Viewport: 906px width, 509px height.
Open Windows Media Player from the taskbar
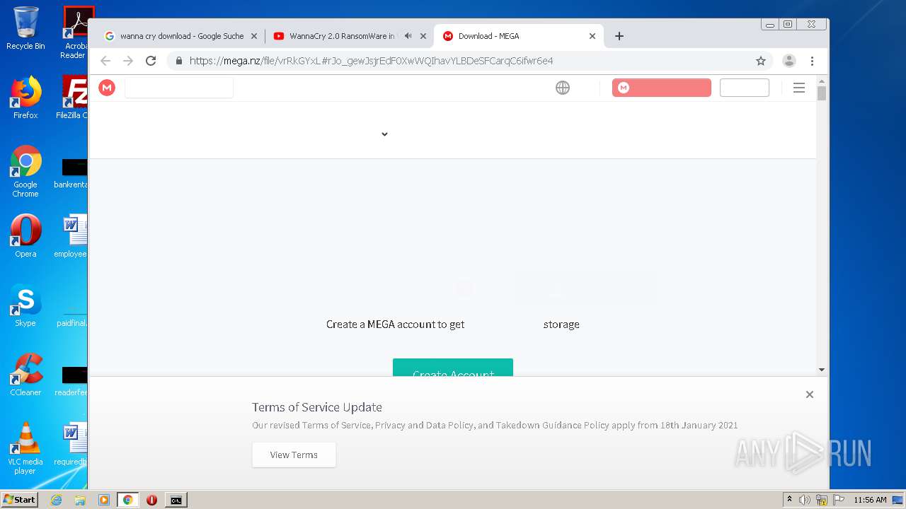coord(104,500)
